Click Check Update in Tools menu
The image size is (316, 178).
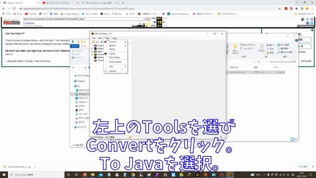[116, 62]
